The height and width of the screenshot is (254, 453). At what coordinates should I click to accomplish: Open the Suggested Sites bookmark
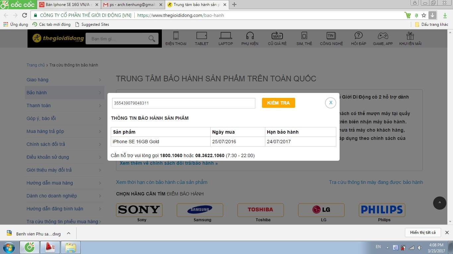coord(92,24)
